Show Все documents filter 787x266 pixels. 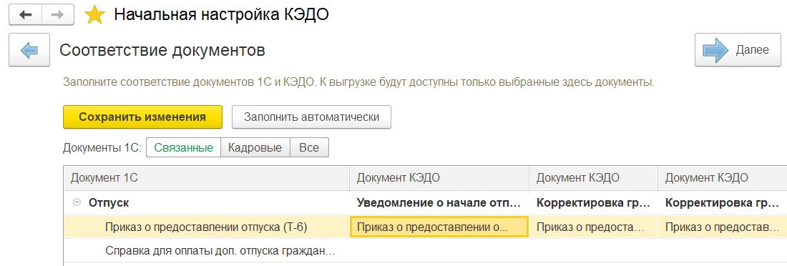point(309,148)
